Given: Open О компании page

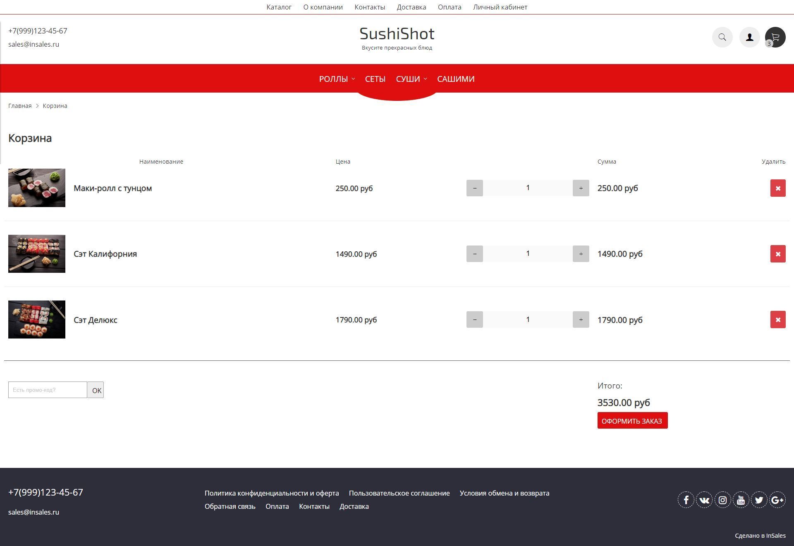Looking at the screenshot, I should tap(323, 7).
